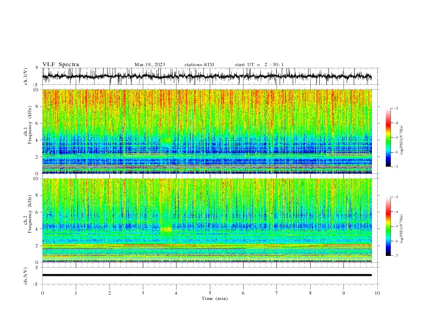Click the "station=ATH" label

199,65
